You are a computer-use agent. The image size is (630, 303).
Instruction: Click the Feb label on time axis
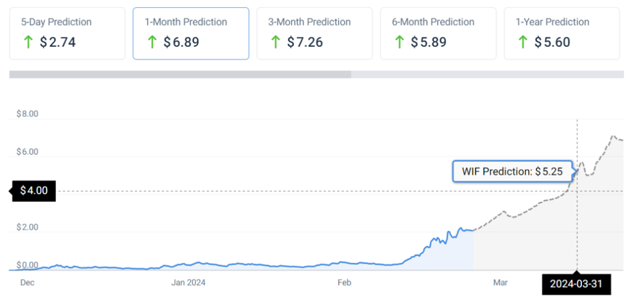pyautogui.click(x=343, y=283)
